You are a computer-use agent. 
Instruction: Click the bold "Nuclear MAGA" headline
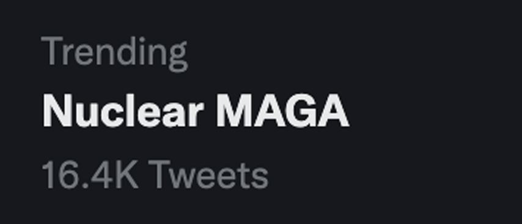196,110
